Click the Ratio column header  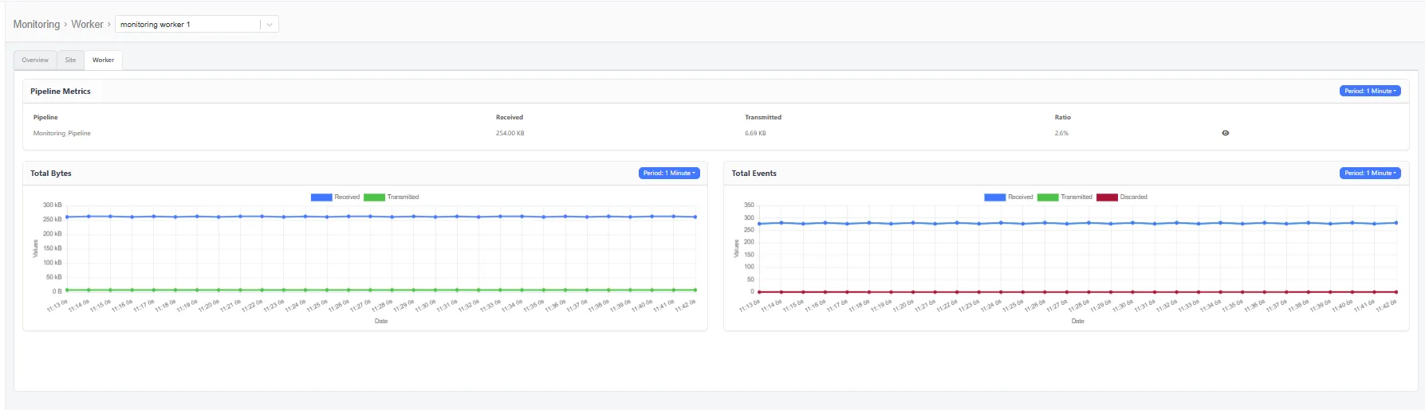[1063, 118]
